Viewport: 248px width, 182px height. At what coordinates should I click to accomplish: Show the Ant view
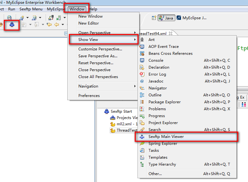tap(187, 40)
